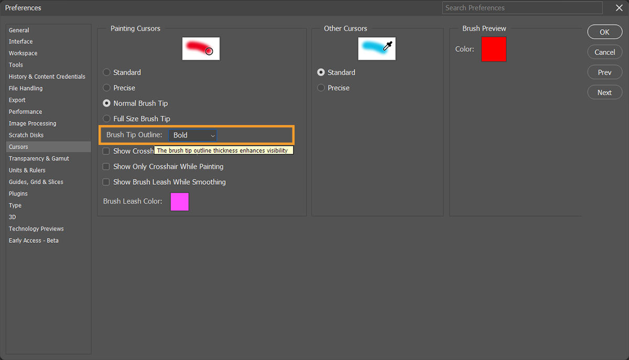Image resolution: width=629 pixels, height=360 pixels.
Task: Open the Transparency & Gamut settings
Action: (39, 158)
